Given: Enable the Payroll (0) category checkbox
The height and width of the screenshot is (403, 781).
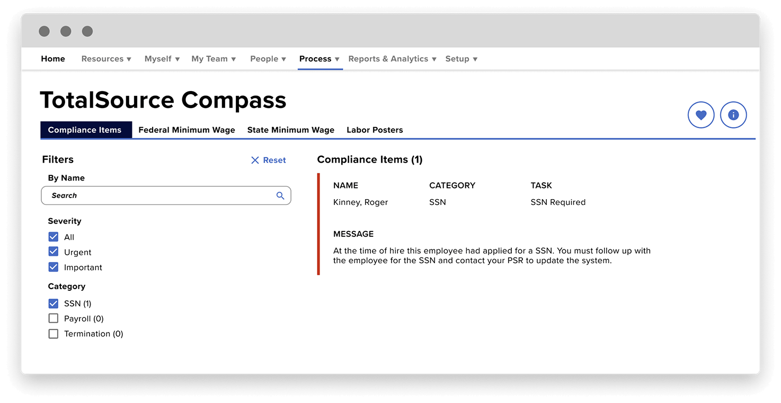Looking at the screenshot, I should click(x=53, y=318).
